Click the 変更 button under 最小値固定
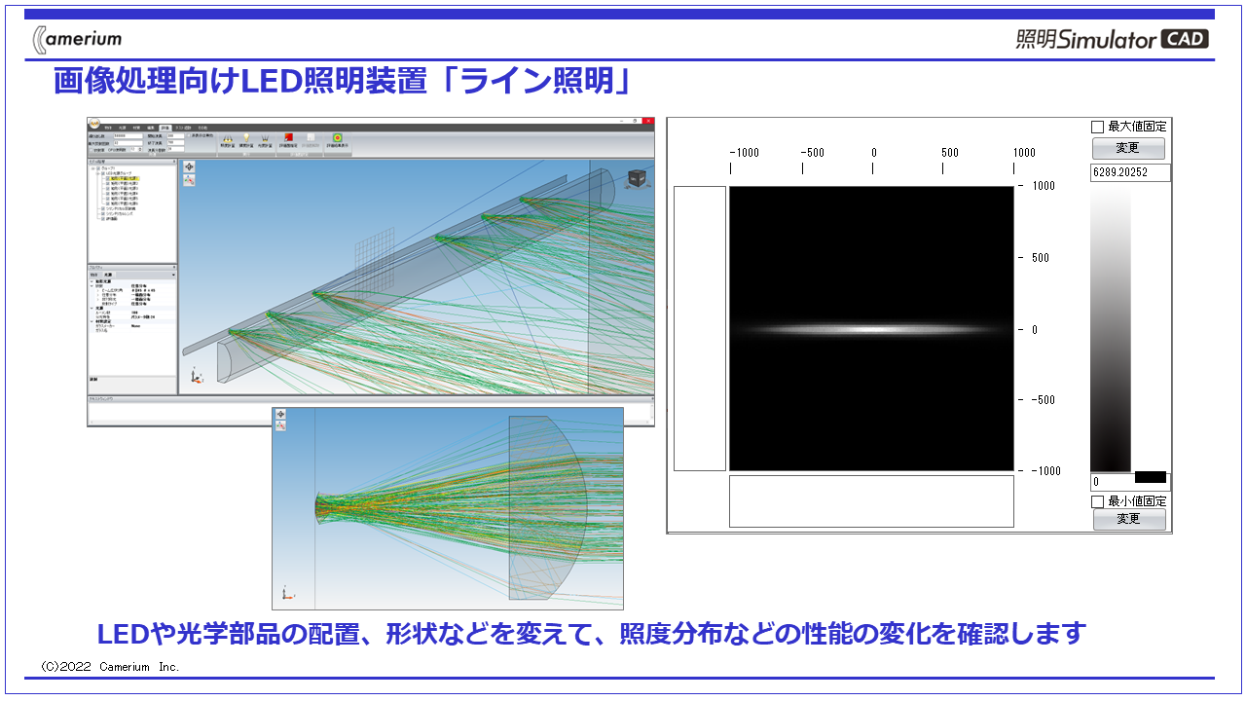1246x701 pixels. [x=1127, y=519]
